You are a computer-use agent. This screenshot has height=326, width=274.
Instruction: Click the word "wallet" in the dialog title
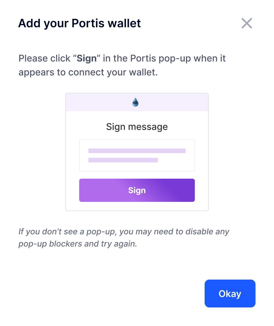click(x=124, y=23)
